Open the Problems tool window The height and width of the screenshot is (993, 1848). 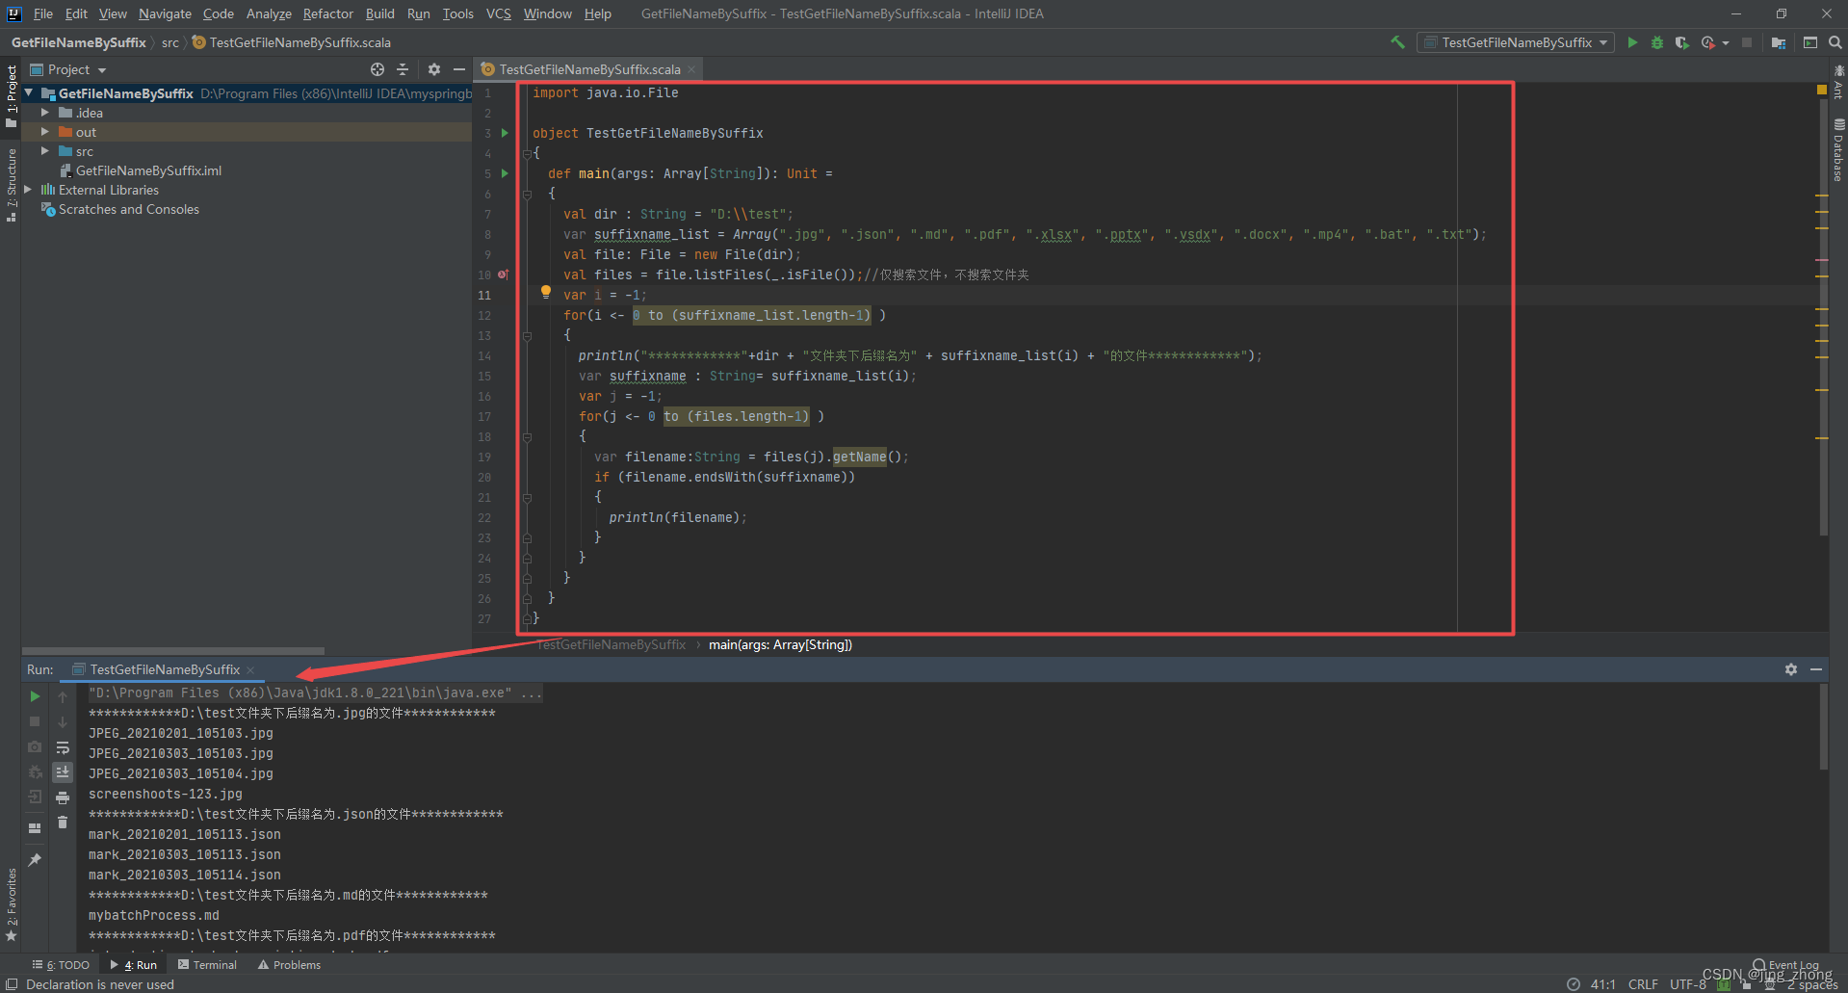(x=289, y=964)
